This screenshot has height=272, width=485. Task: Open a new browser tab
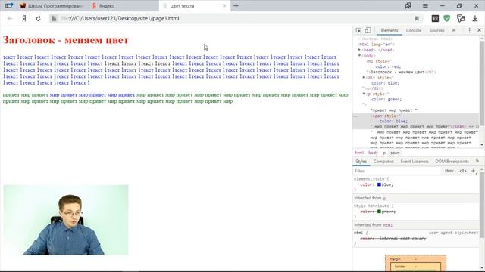tap(236, 5)
